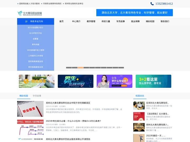
Task: Open article 郑州北大青鸟厚铂学员就业服务保障公开课预告
Action: [x=68, y=139]
